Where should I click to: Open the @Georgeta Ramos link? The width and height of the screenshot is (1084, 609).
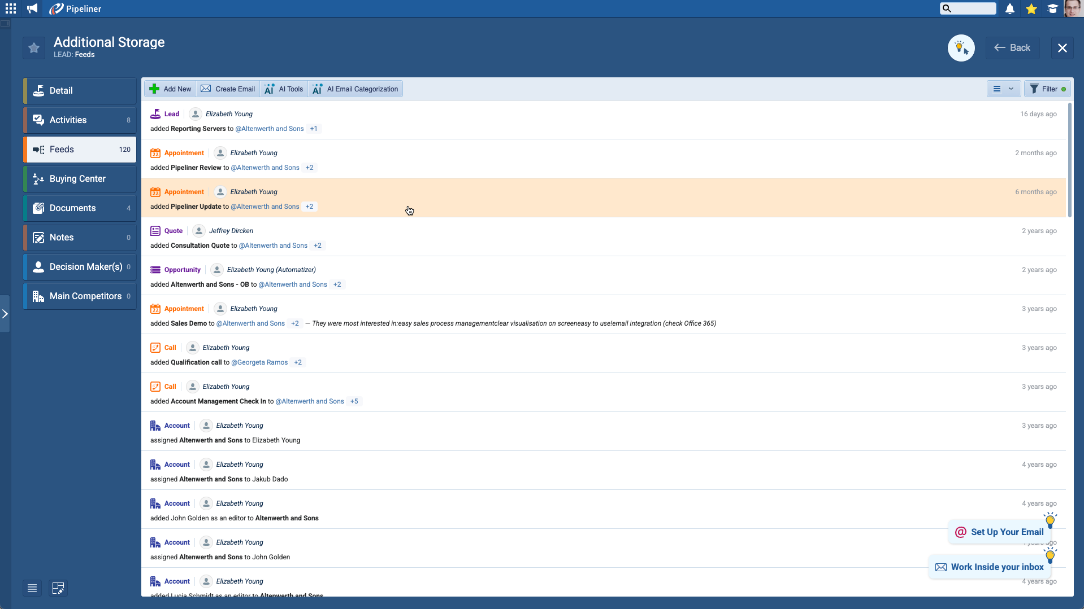pyautogui.click(x=259, y=362)
